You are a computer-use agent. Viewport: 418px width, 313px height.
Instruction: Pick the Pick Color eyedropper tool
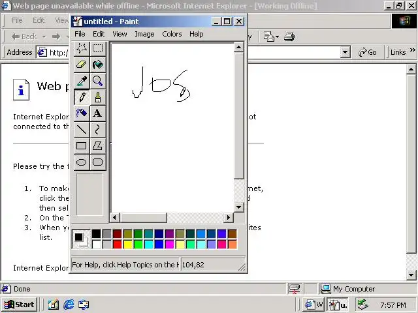click(x=82, y=81)
